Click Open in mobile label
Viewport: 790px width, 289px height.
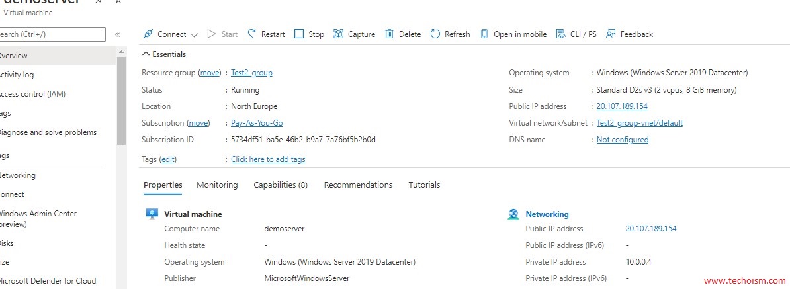(520, 34)
